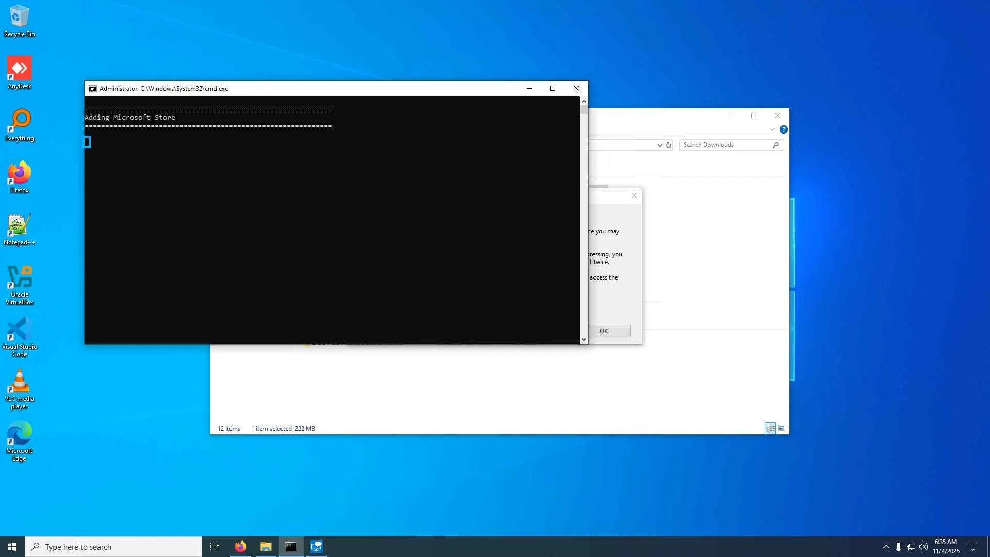
Task: Expand the Explorer address bar history dropdown
Action: coord(659,145)
